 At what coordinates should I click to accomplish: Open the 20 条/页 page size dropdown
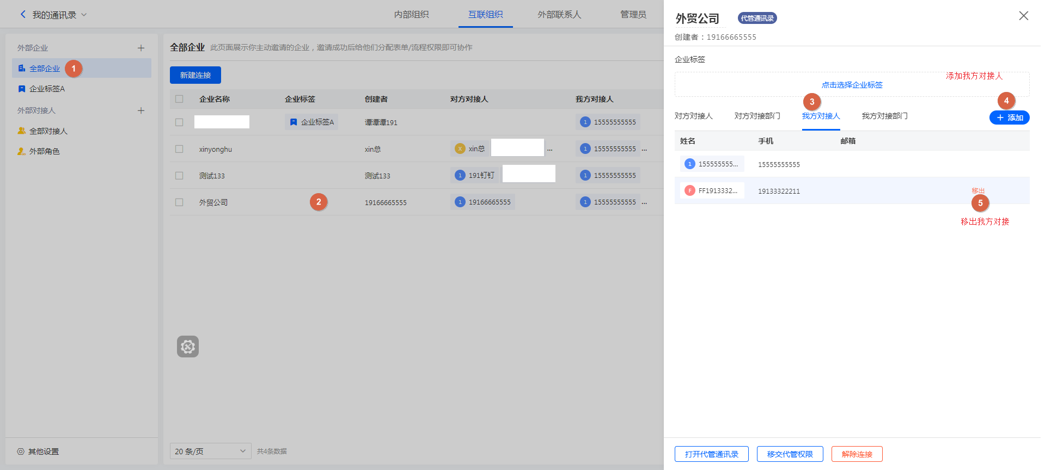pos(210,451)
